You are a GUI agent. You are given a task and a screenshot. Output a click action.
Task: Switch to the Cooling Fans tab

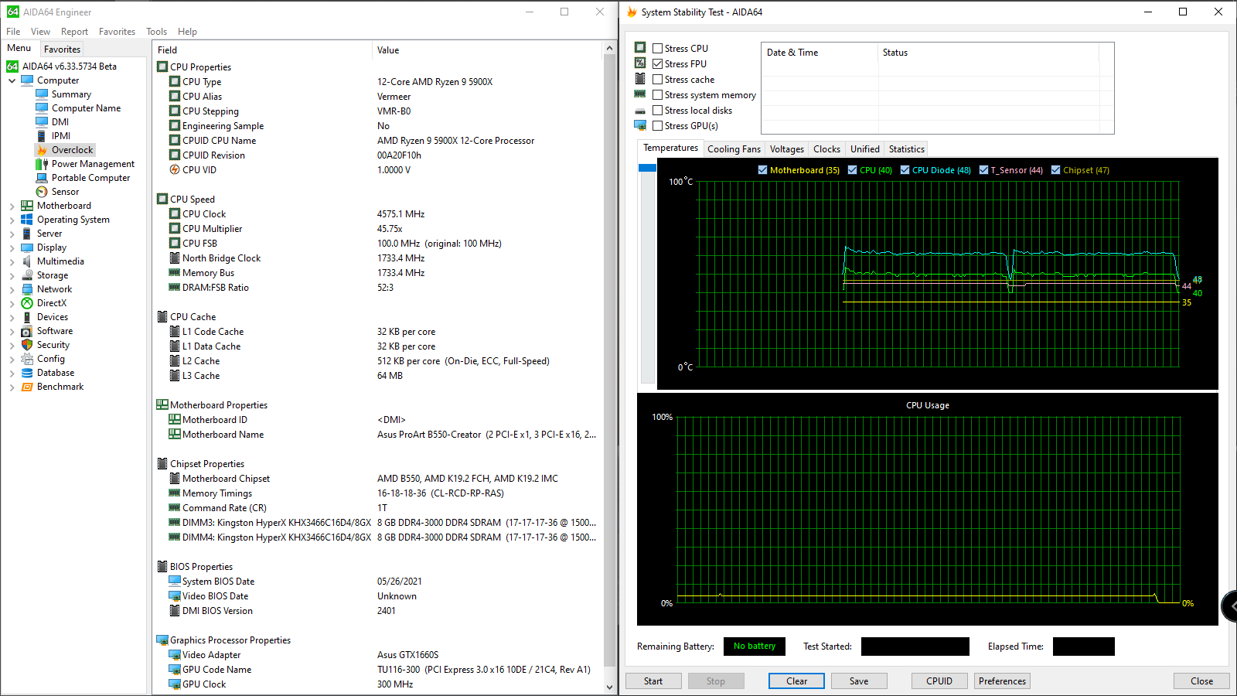[x=734, y=149]
